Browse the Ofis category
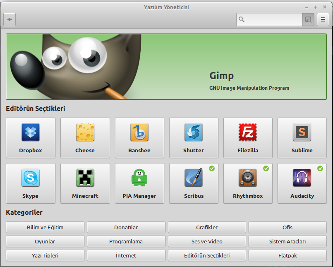Image resolution: width=333 pixels, height=267 pixels. (x=287, y=227)
